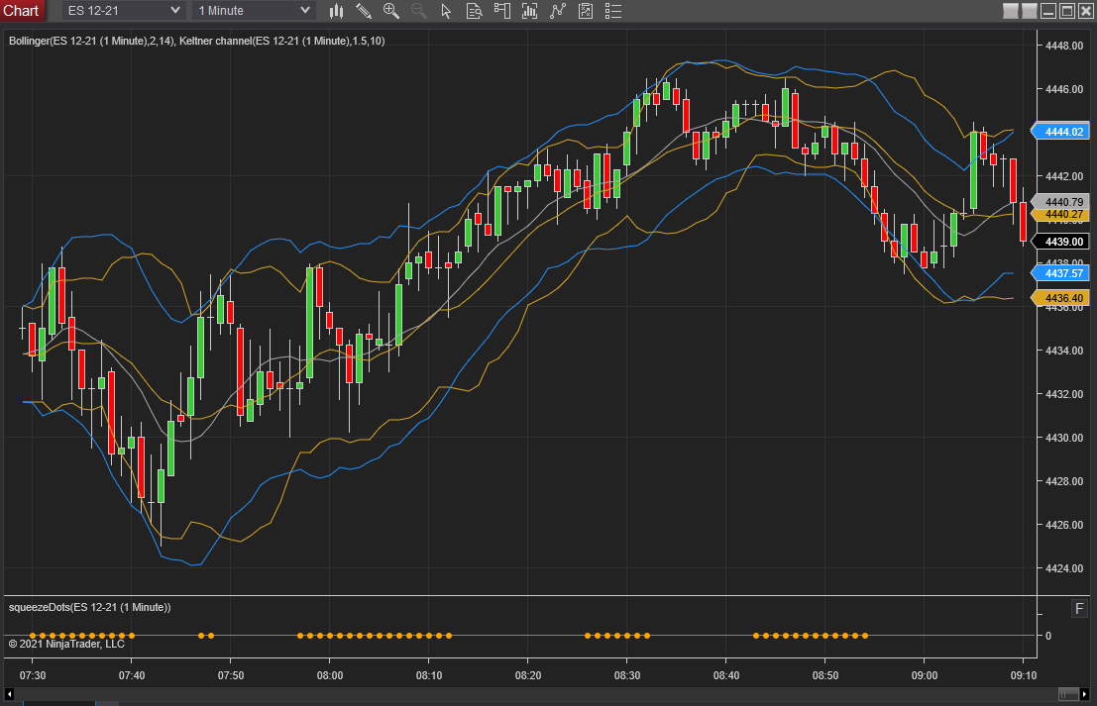Open the chart properties list icon

pyautogui.click(x=614, y=11)
